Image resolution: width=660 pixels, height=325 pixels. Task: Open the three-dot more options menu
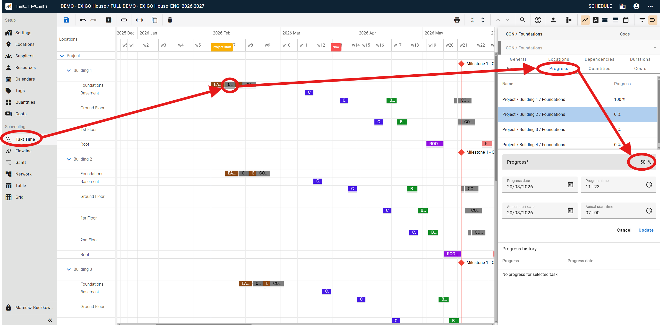[650, 6]
